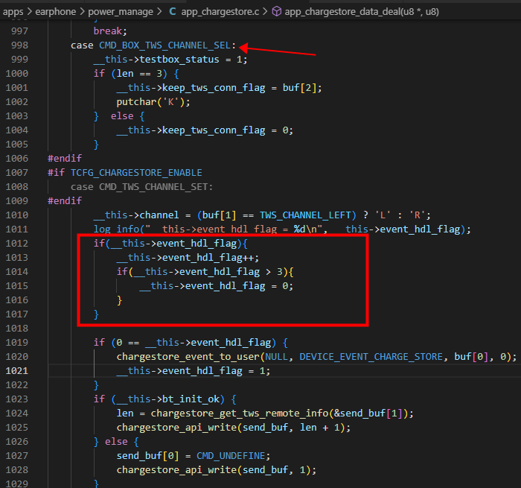Click chargestore_get_tws_remote_info call

pos(240,413)
